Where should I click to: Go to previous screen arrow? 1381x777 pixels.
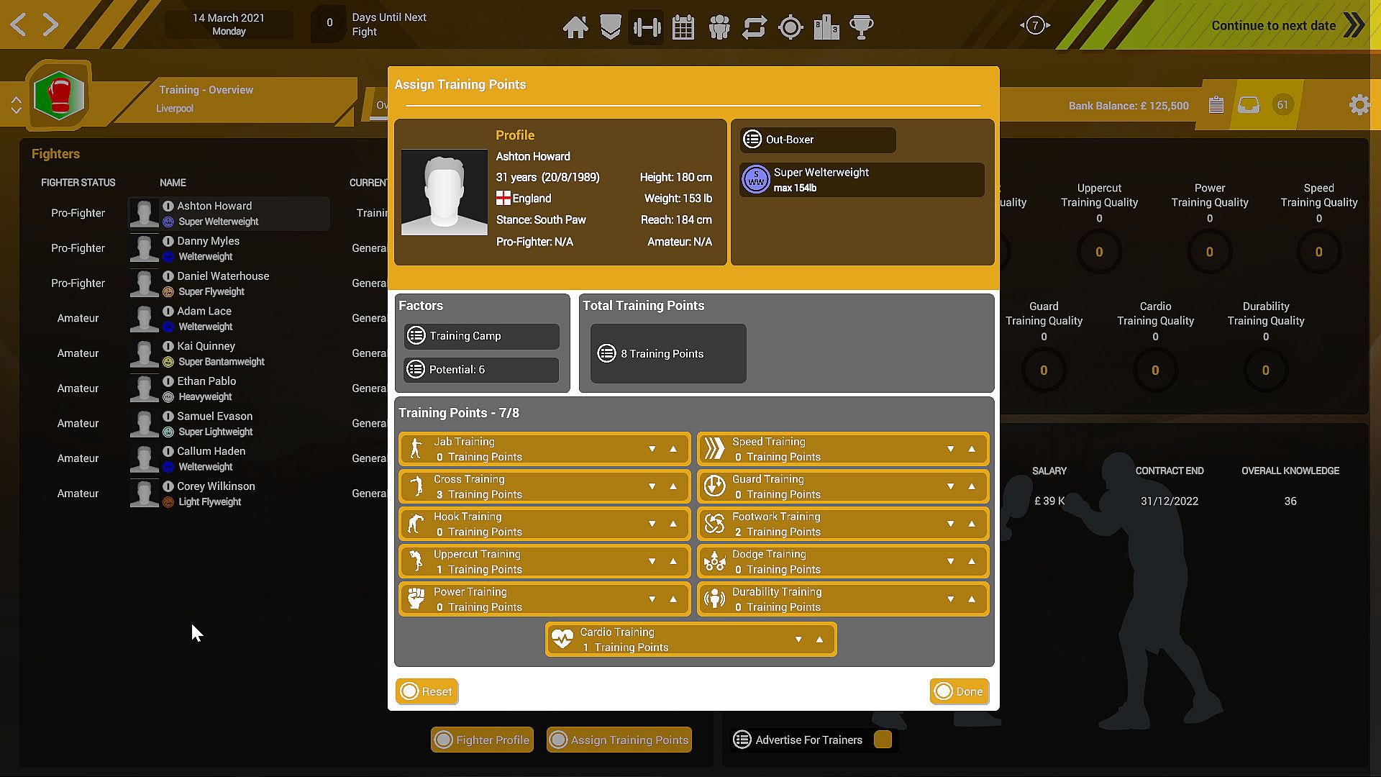click(19, 24)
